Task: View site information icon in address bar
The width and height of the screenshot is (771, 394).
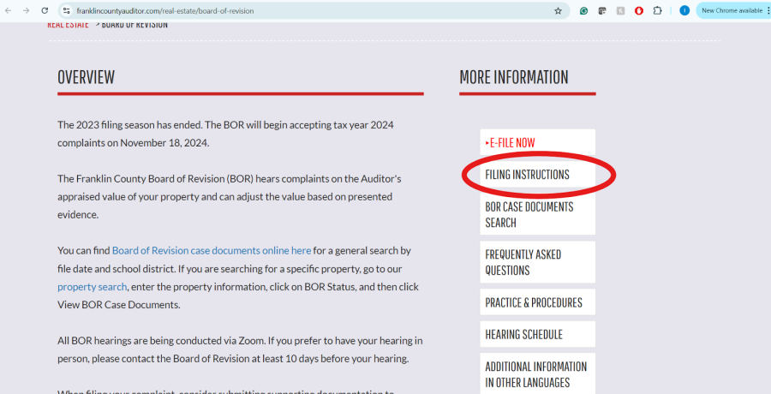Action: point(65,11)
